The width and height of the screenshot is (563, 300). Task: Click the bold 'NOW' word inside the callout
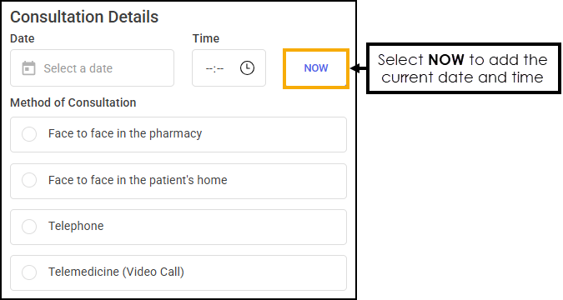446,60
